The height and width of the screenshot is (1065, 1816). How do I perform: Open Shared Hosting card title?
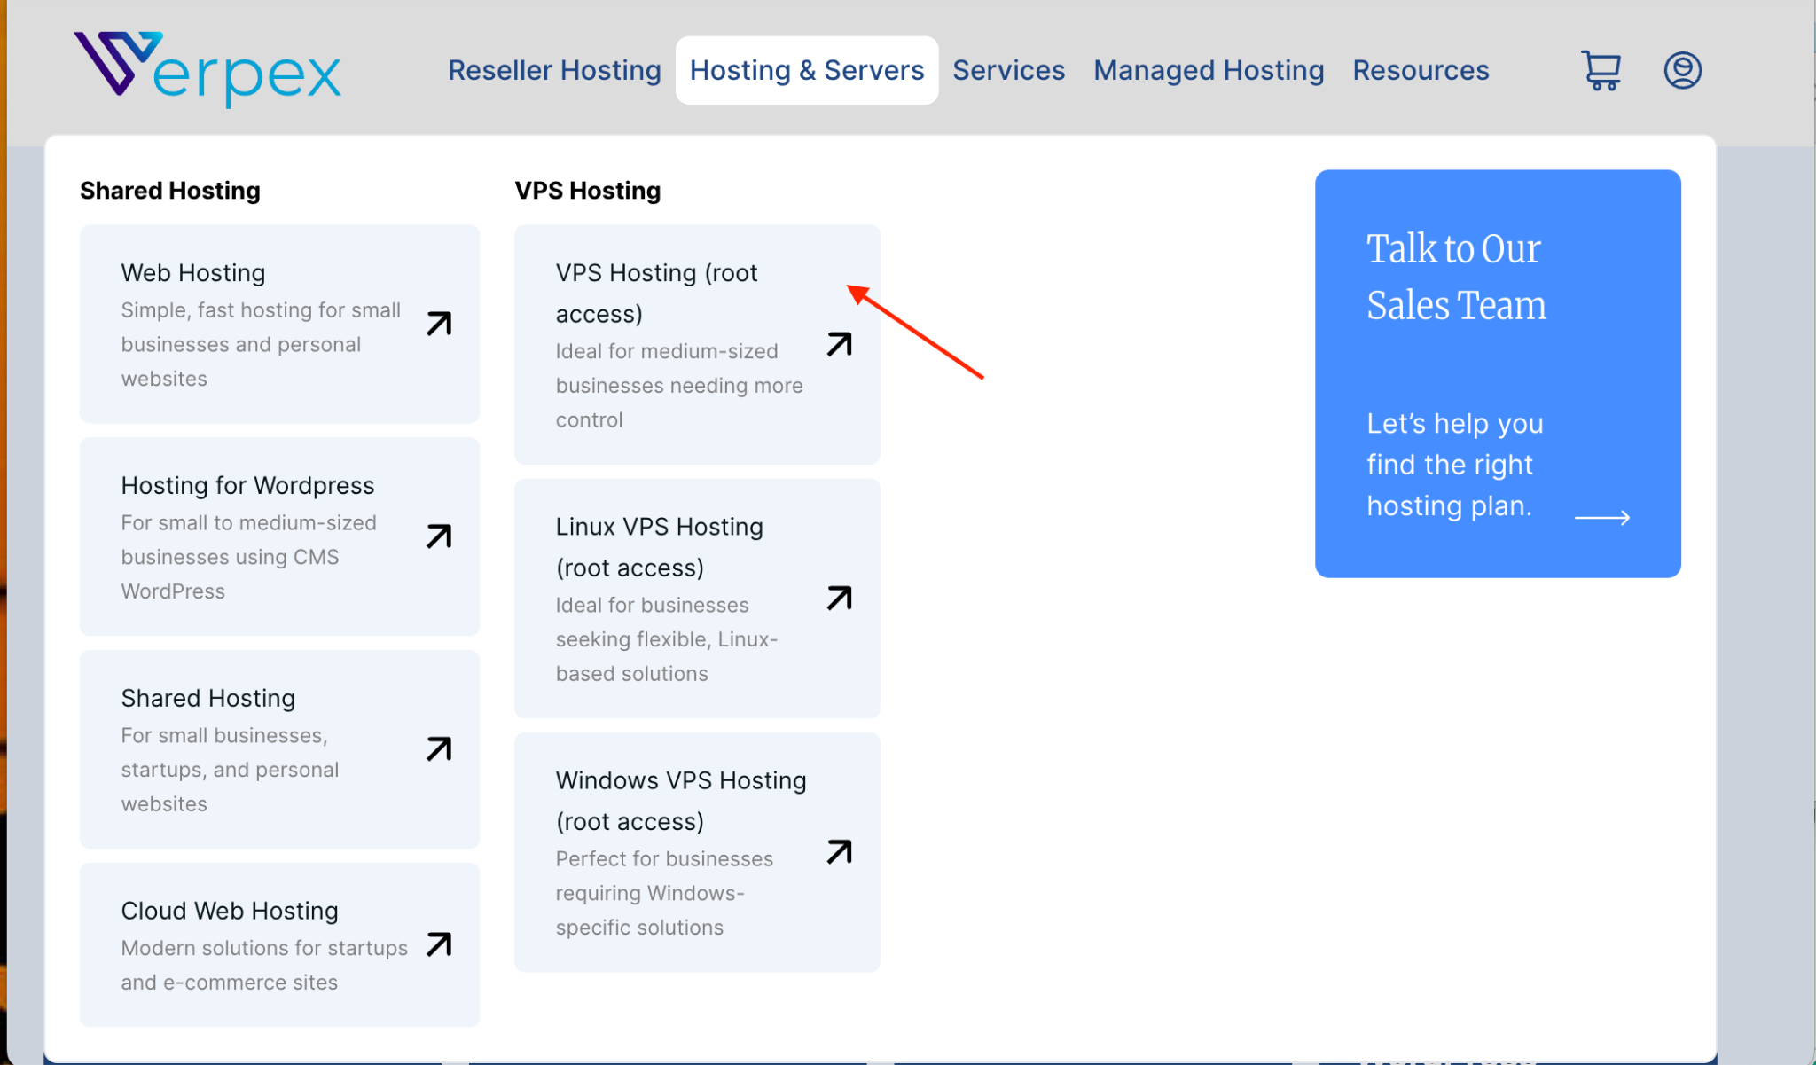pos(208,698)
